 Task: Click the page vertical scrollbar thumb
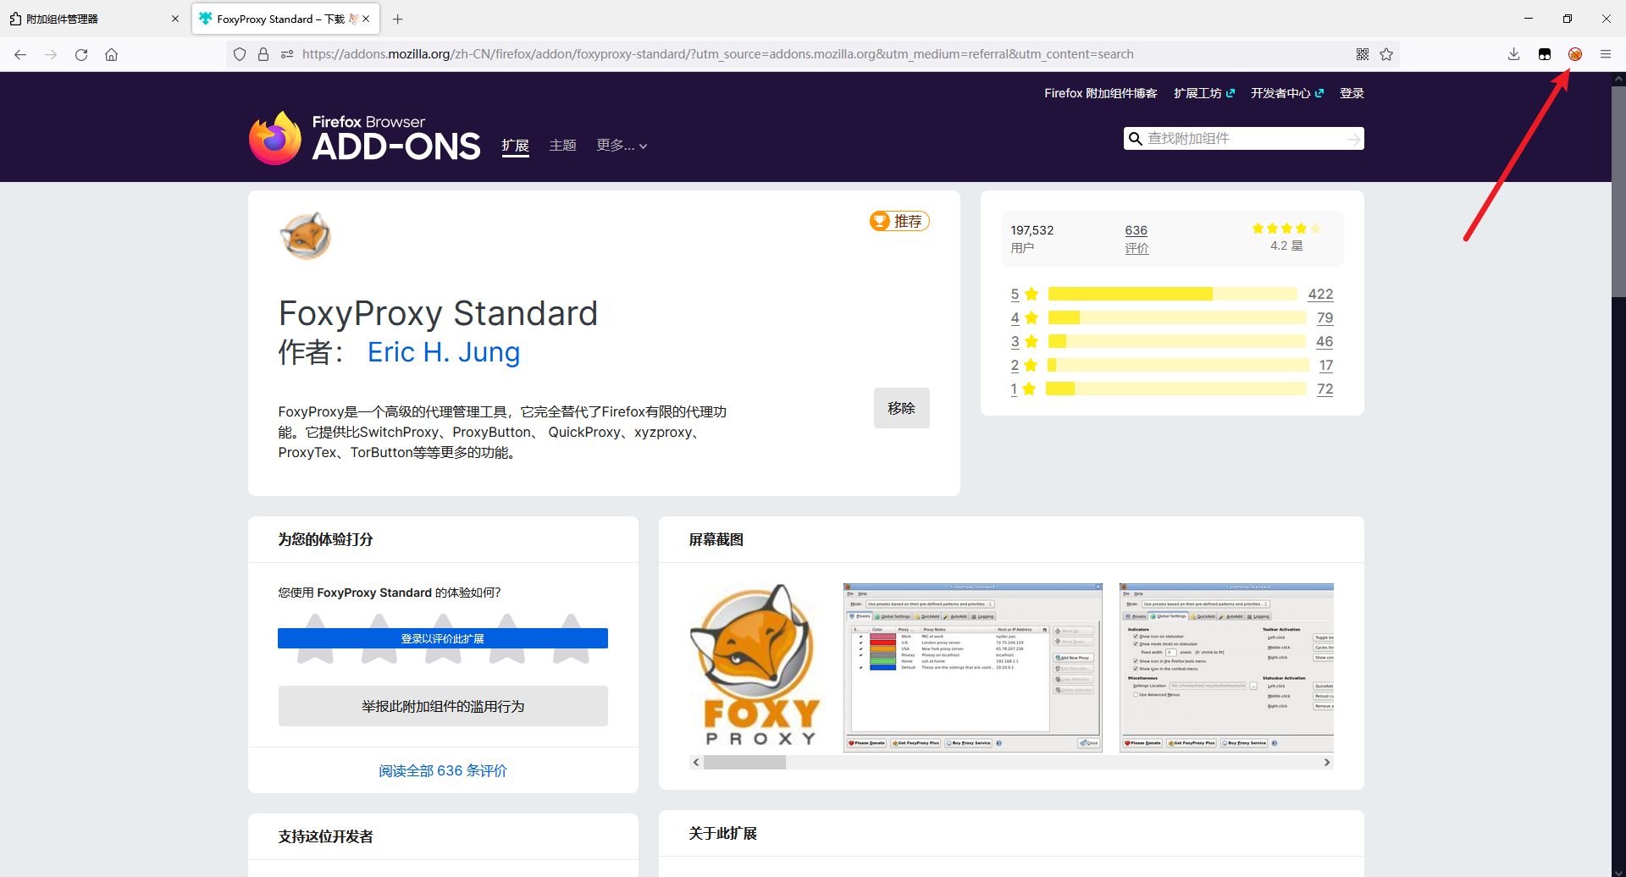[x=1618, y=190]
